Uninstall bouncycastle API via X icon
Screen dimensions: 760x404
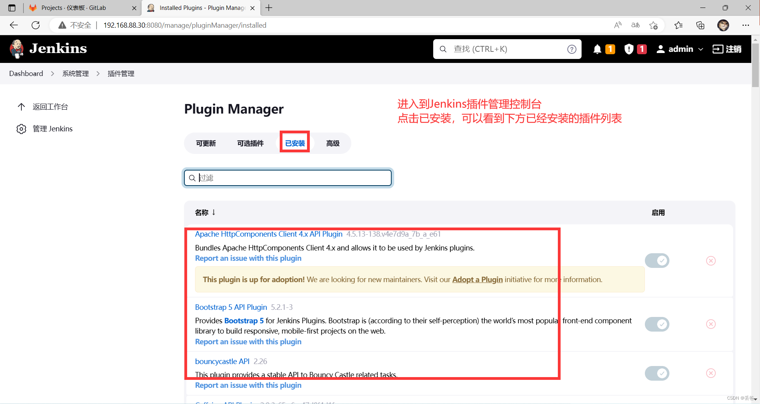[711, 373]
